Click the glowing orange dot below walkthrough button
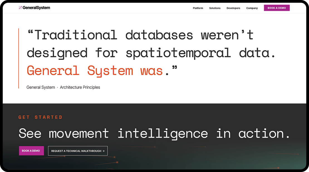The height and width of the screenshot is (172, 309). 117,162
